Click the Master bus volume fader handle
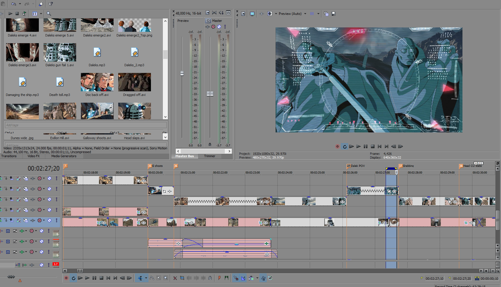Image resolution: width=501 pixels, height=287 pixels. [210, 94]
